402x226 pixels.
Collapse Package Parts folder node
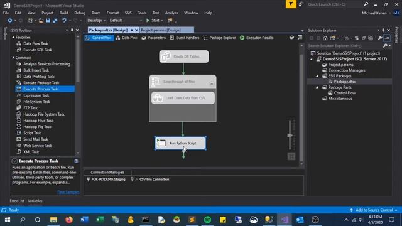[317, 87]
